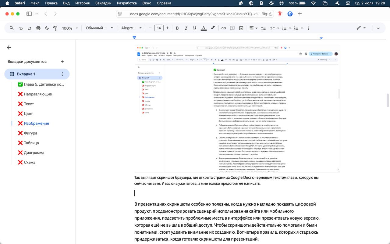Click the translate icon in address bar

(264, 14)
